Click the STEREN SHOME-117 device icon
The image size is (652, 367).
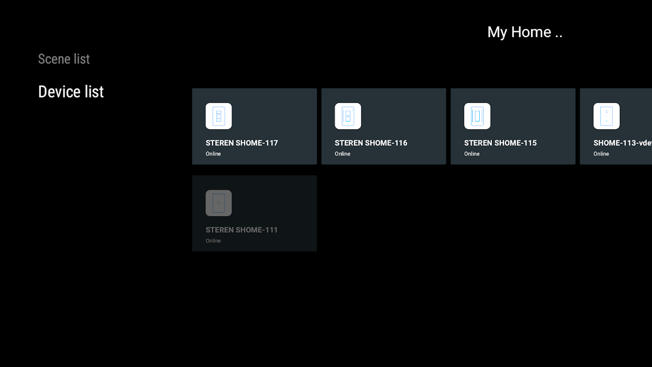(219, 116)
